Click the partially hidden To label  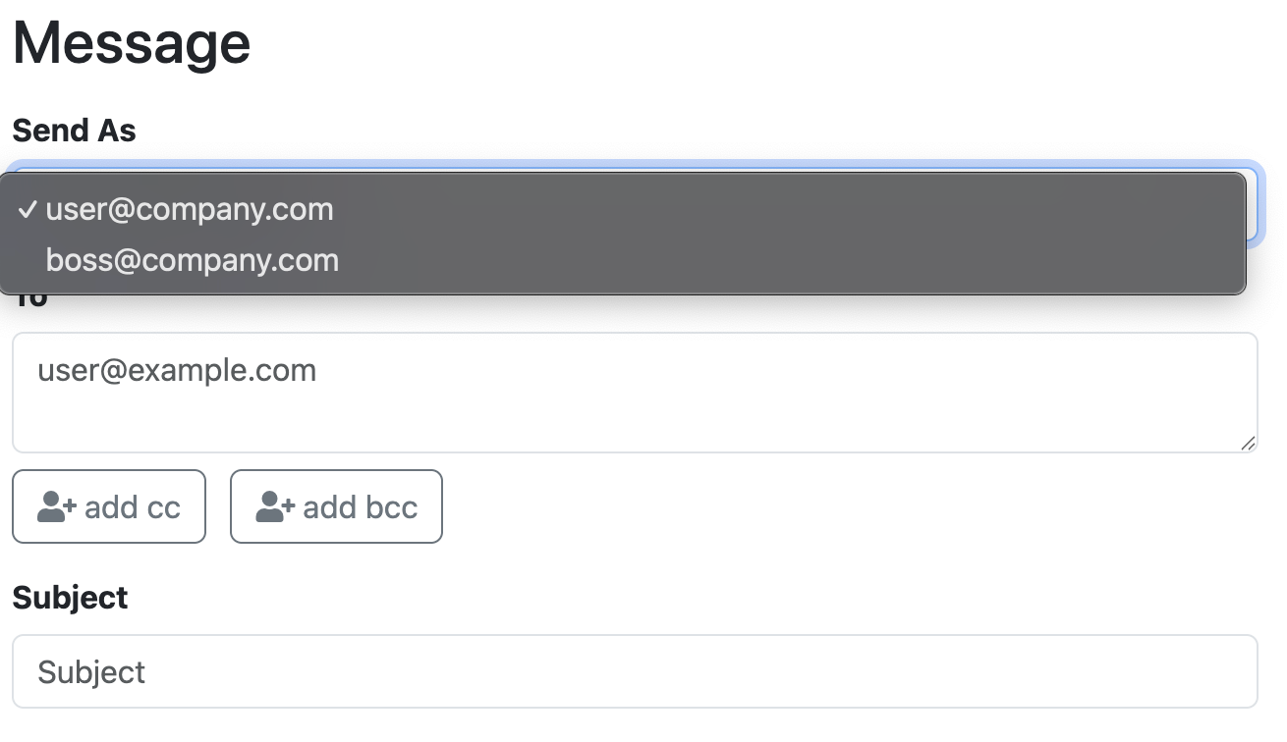pyautogui.click(x=29, y=300)
